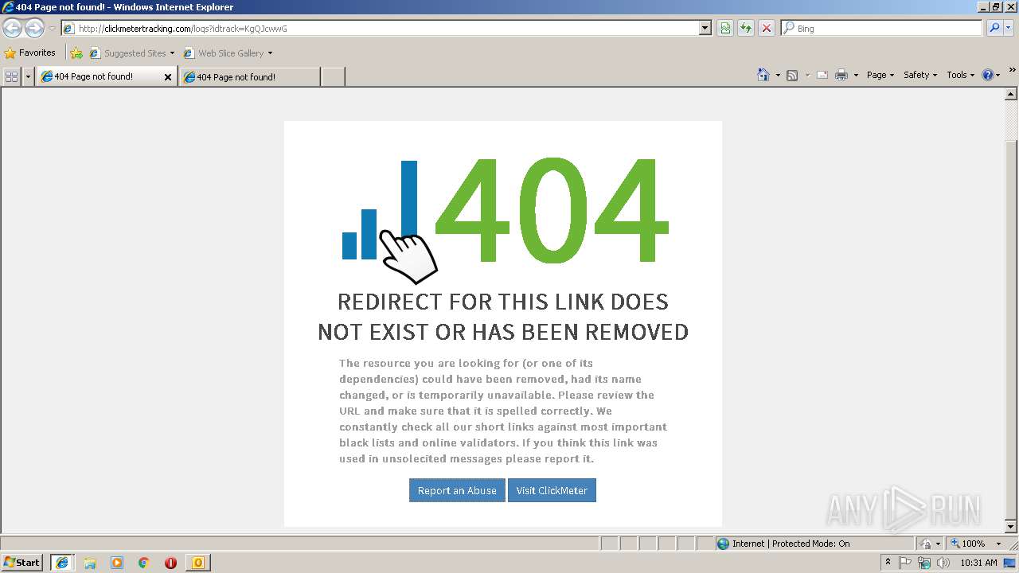Image resolution: width=1019 pixels, height=573 pixels.
Task: Close the active tab with the X
Action: (168, 77)
